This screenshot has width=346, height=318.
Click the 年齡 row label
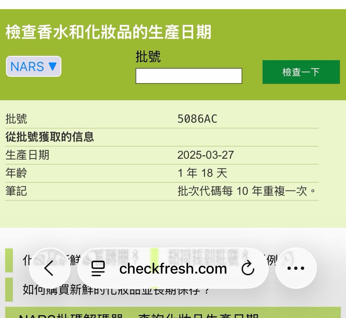pyautogui.click(x=16, y=173)
